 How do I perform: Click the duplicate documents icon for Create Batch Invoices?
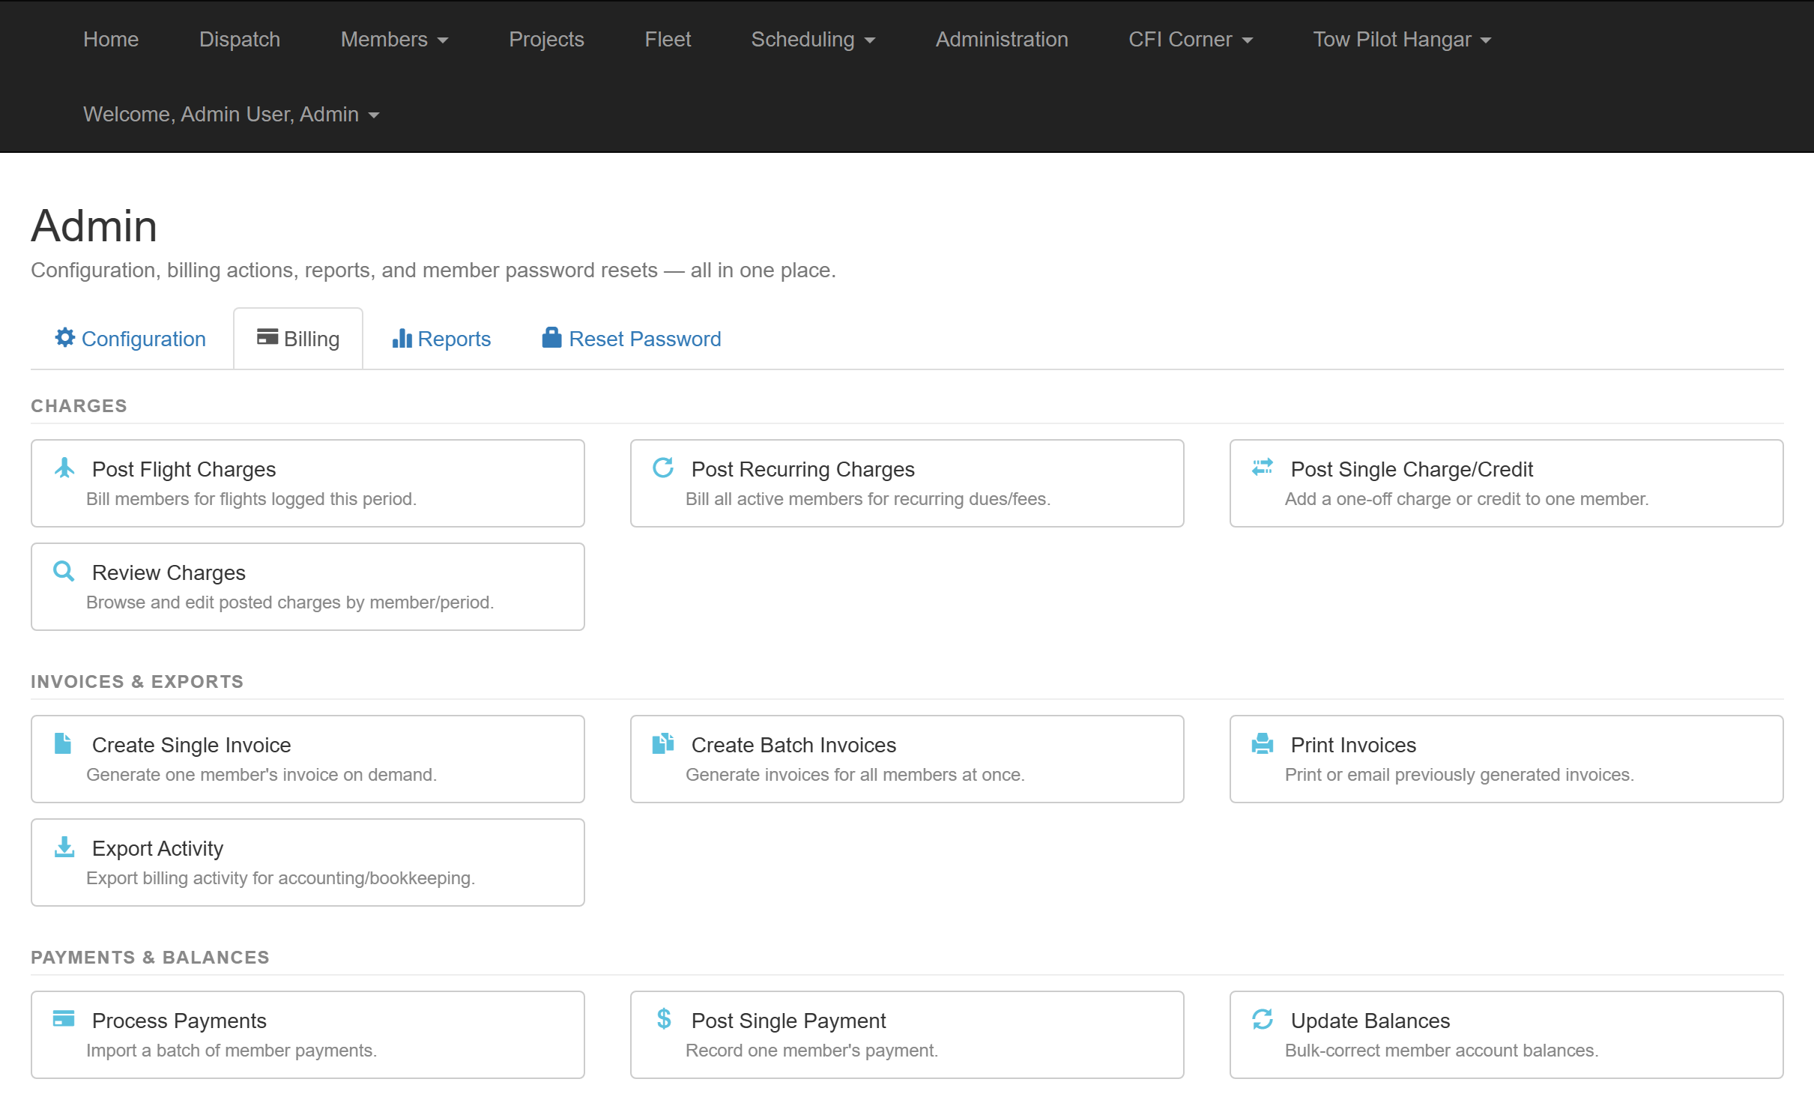[663, 743]
